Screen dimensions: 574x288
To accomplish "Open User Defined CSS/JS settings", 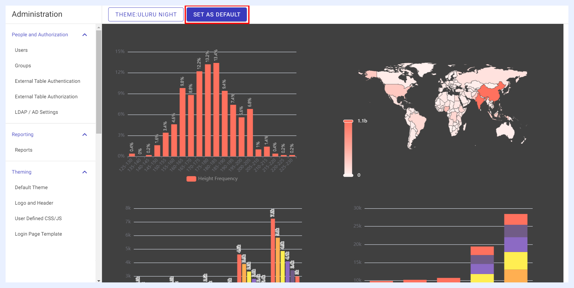I will coord(38,219).
